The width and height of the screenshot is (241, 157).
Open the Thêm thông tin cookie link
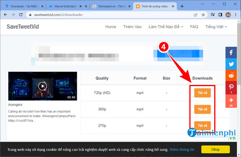point(182,149)
